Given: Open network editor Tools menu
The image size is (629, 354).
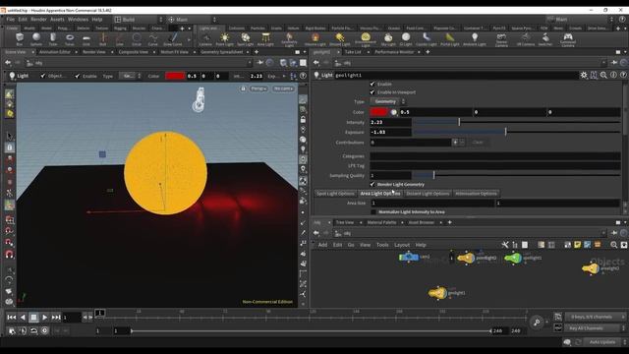Looking at the screenshot, I should 382,245.
